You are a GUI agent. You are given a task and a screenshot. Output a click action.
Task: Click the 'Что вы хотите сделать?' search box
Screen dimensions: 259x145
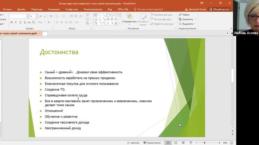149,9
